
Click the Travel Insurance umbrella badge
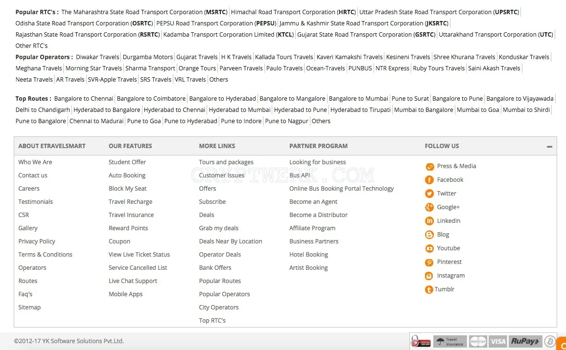(x=450, y=341)
